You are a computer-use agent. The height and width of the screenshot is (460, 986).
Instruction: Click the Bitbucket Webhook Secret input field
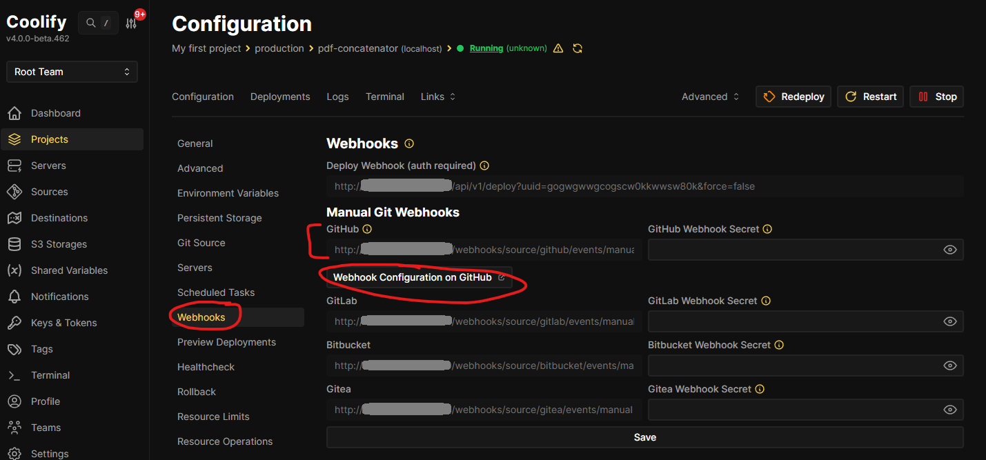point(806,366)
